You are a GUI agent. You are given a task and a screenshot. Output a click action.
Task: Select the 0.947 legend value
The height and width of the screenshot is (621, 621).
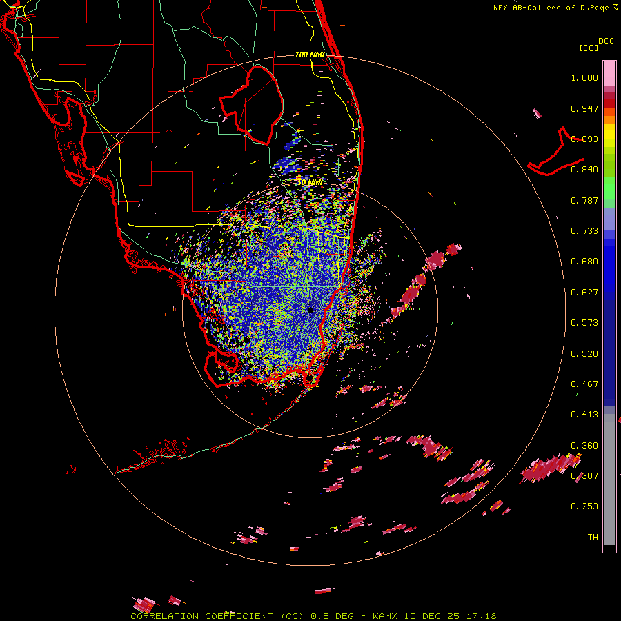tap(584, 108)
